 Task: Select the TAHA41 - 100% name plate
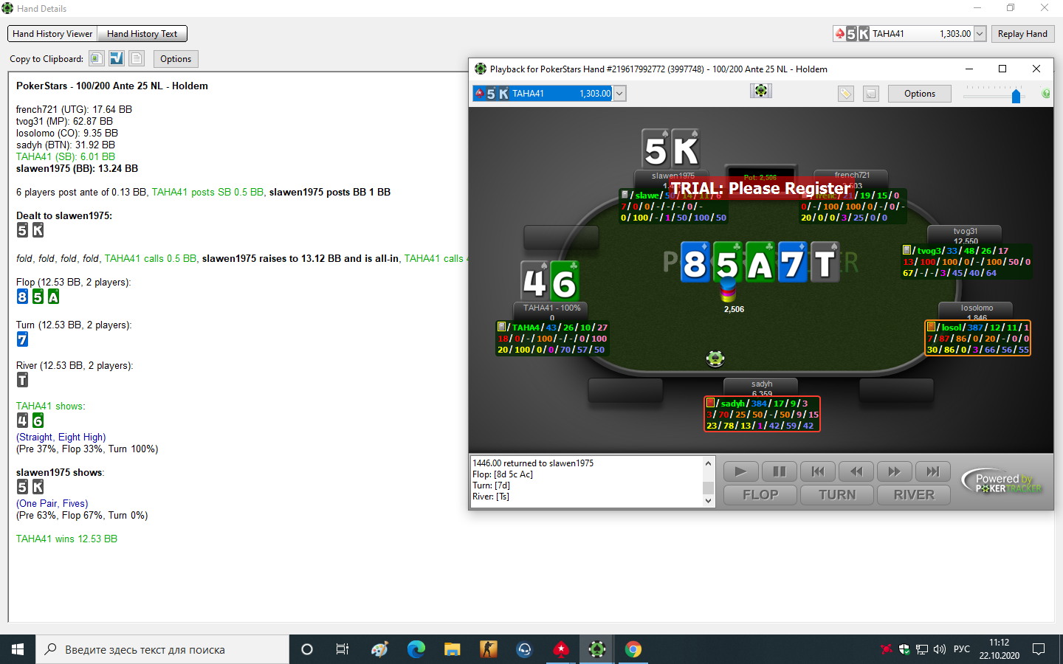551,311
